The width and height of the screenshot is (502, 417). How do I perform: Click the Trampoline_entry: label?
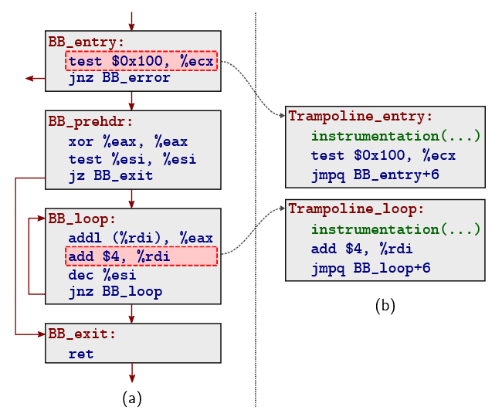(x=360, y=116)
